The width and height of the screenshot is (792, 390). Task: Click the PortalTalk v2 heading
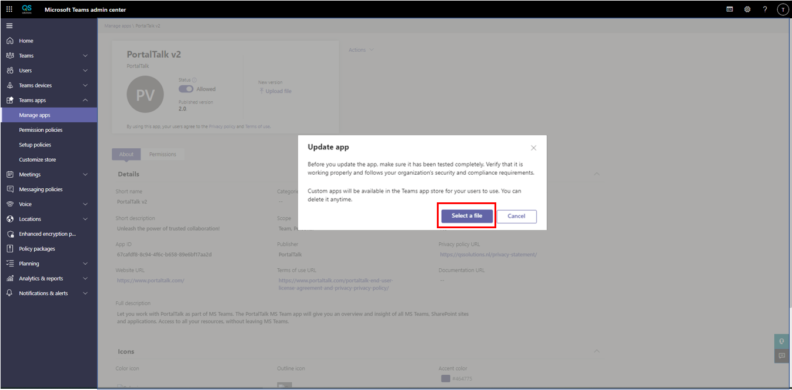click(154, 54)
